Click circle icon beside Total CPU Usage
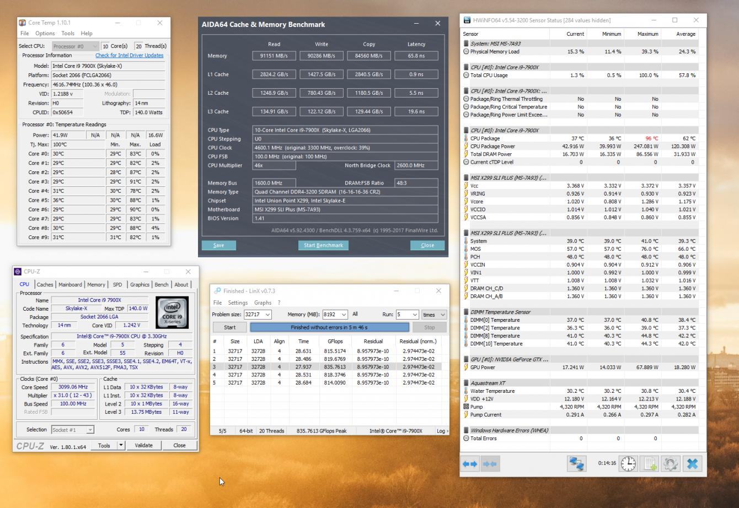739x508 pixels. tap(466, 75)
